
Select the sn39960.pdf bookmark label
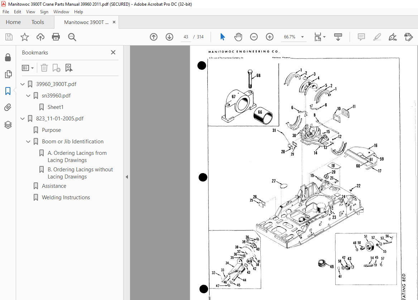click(56, 95)
